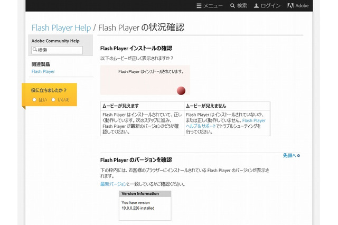This screenshot has width=338, height=225.
Task: Click the Flash Player インストールの確認 heading
Action: click(136, 48)
